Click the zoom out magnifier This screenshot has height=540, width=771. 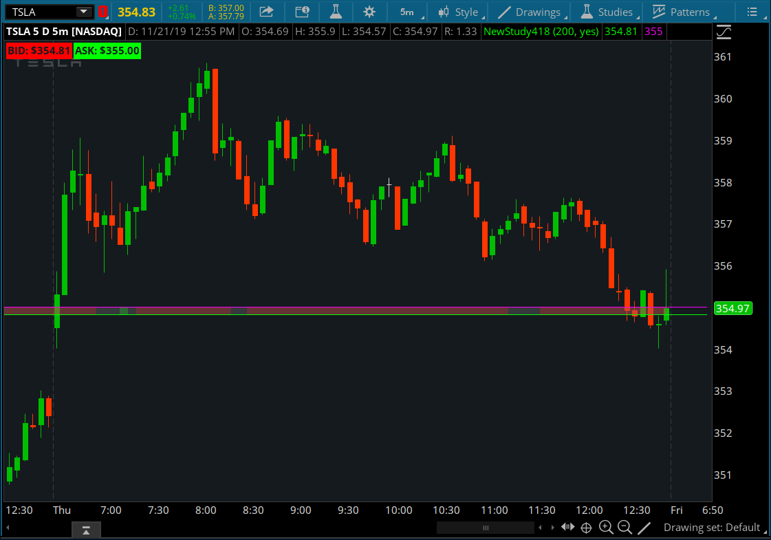625,528
